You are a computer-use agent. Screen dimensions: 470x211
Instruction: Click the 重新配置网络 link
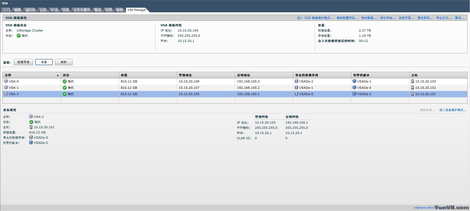pyautogui.click(x=347, y=18)
